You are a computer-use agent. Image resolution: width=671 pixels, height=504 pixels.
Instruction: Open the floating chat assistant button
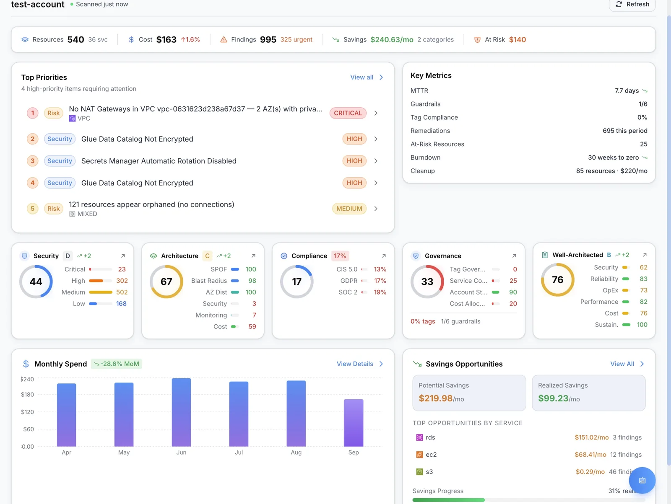coord(642,481)
